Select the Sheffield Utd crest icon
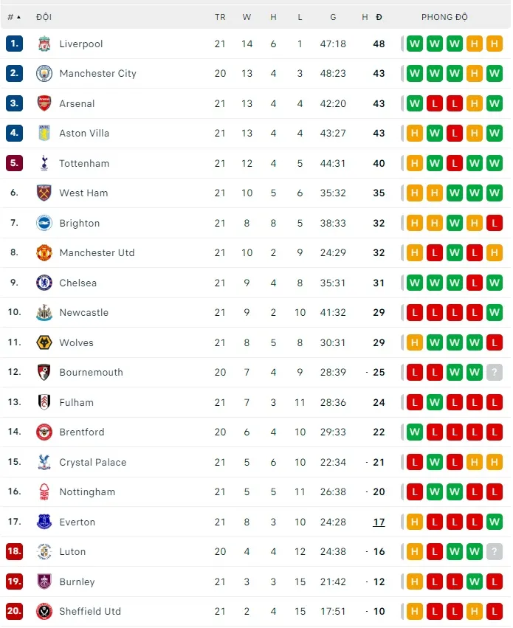This screenshot has height=628, width=513. pos(44,611)
